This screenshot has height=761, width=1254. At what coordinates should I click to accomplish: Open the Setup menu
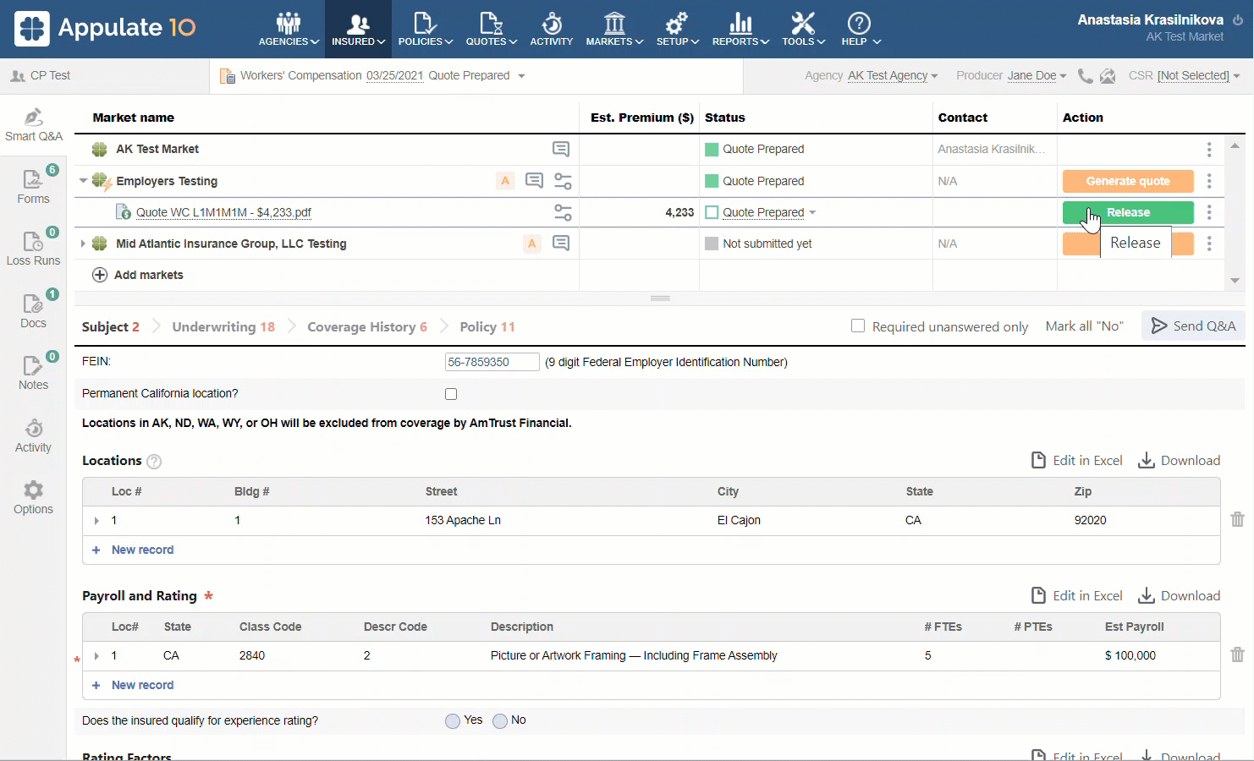click(x=677, y=29)
